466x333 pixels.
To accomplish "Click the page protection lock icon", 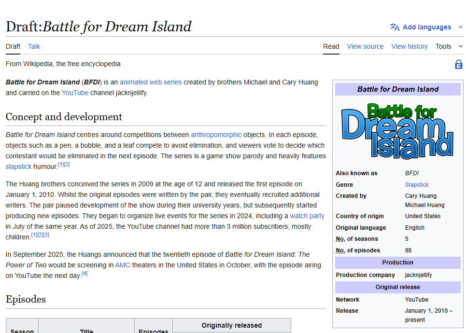I will (x=459, y=65).
